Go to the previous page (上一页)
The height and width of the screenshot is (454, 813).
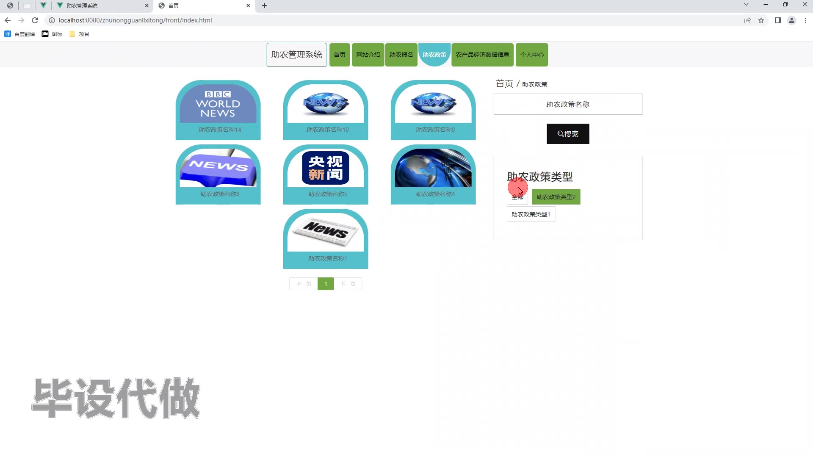(303, 284)
